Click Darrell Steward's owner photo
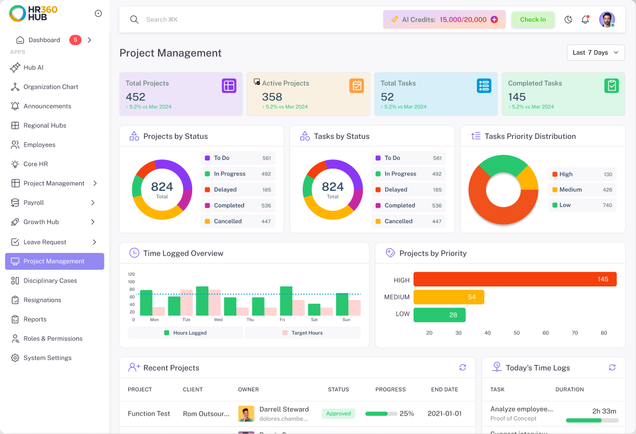The height and width of the screenshot is (434, 636). point(246,414)
